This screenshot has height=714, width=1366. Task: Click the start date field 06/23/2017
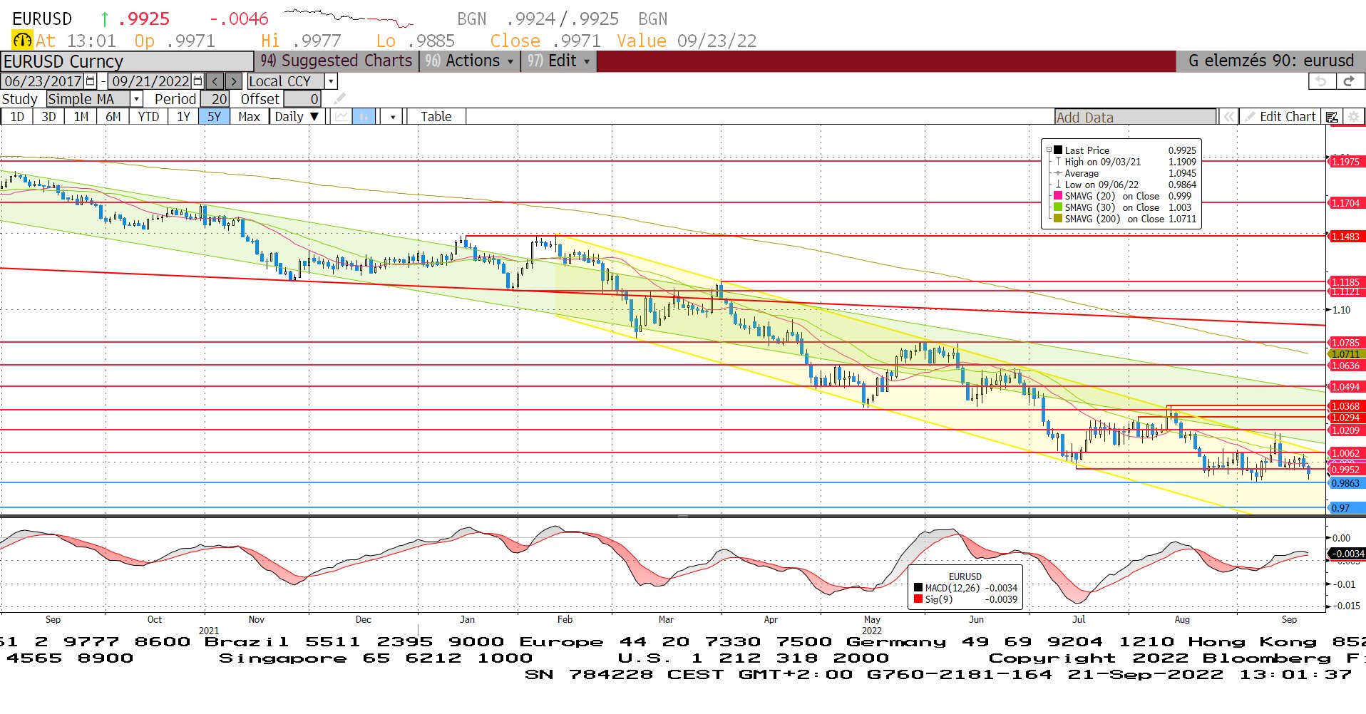click(43, 81)
